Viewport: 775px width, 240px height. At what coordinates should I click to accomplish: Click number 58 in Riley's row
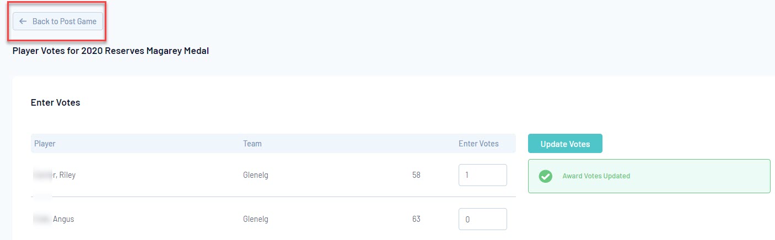coord(416,176)
